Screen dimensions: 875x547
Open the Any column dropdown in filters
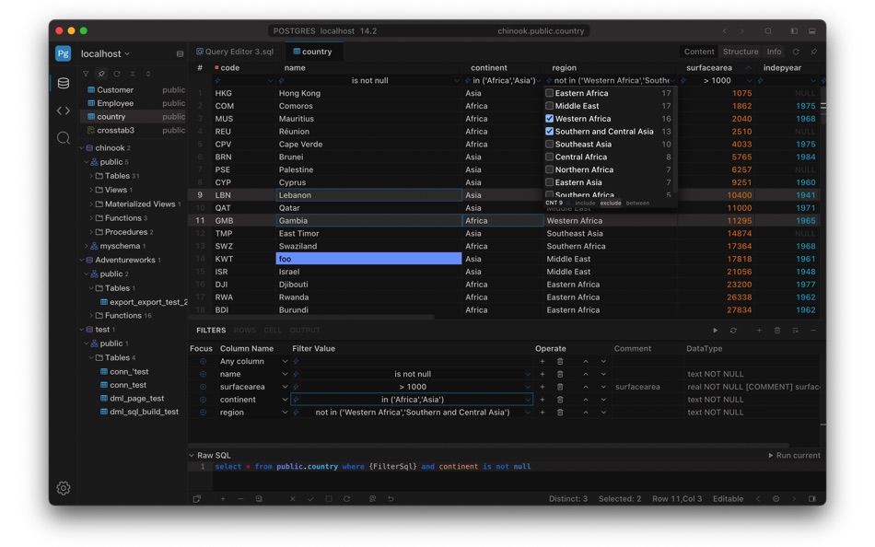(285, 361)
